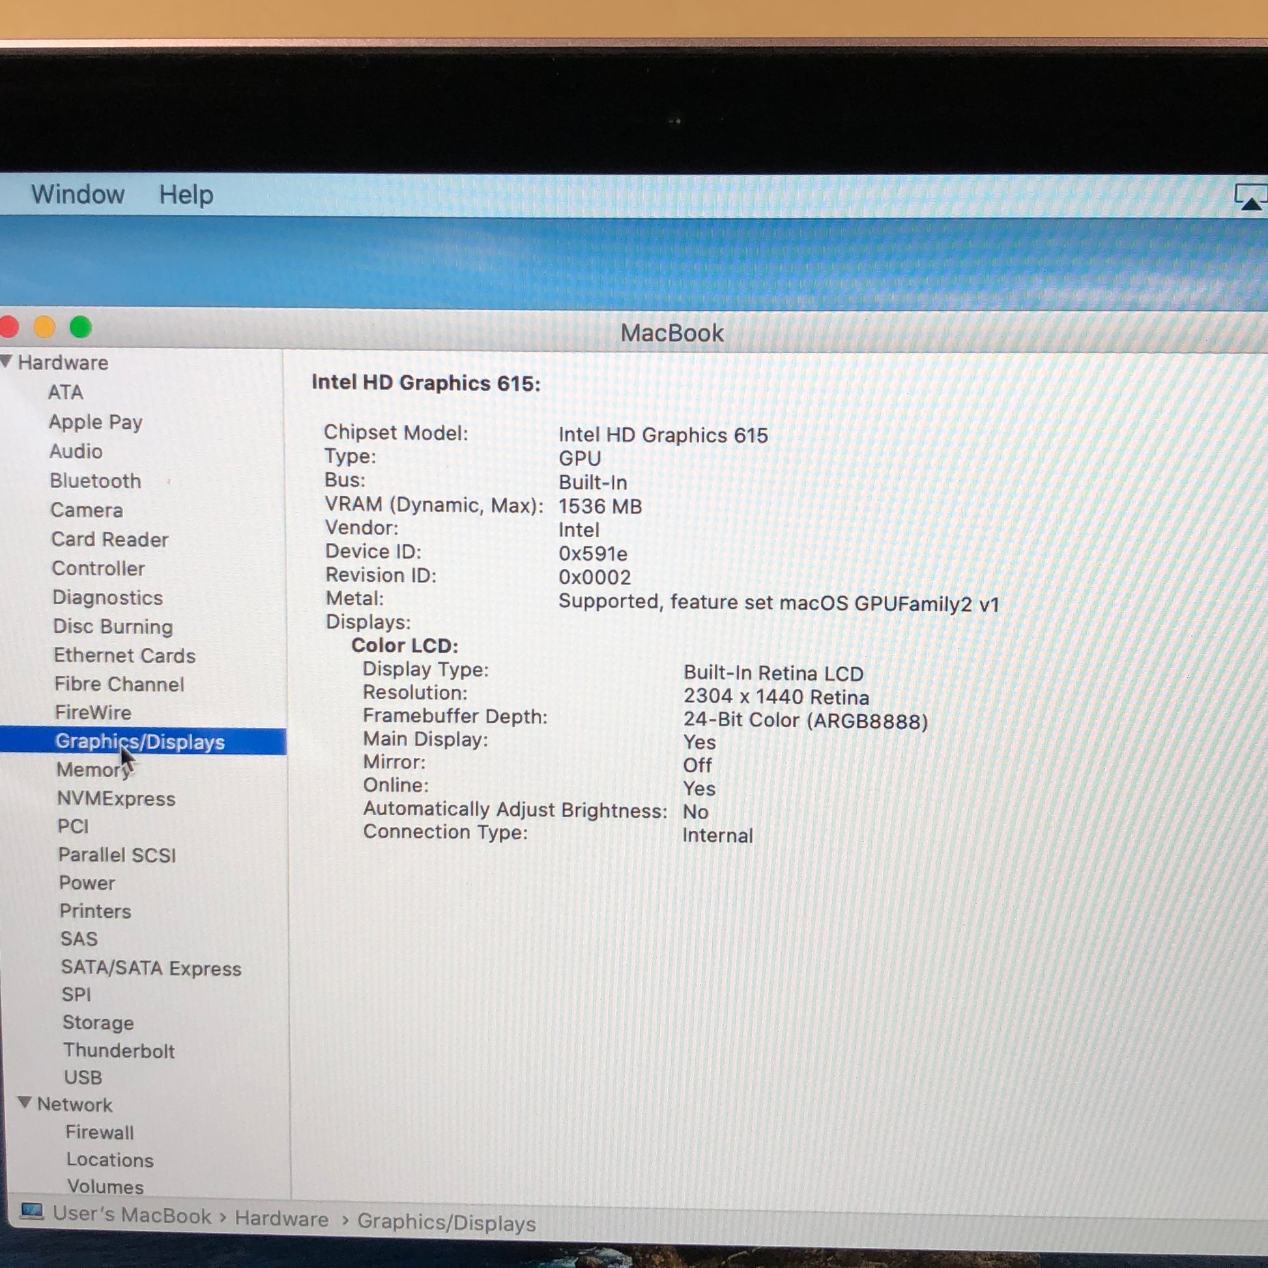Viewport: 1268px width, 1268px height.
Task: Select NVMExpress in the sidebar
Action: (116, 798)
